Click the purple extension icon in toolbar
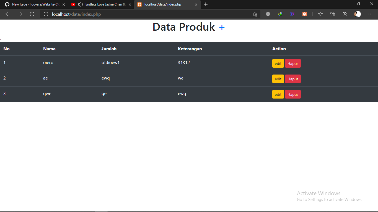 [x=292, y=14]
